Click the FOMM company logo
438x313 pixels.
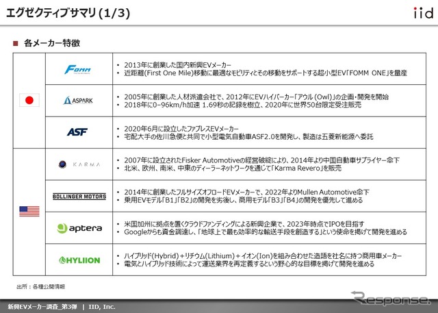point(78,70)
